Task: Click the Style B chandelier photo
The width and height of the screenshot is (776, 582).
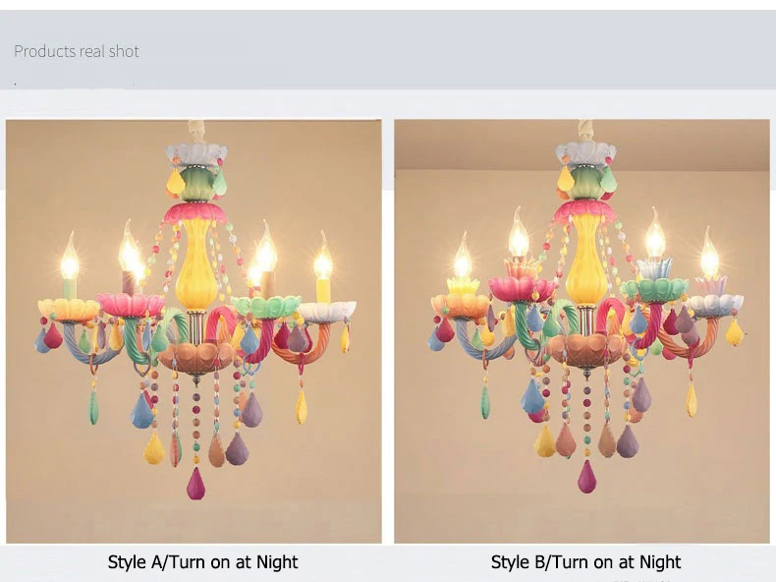Action: pyautogui.click(x=582, y=331)
